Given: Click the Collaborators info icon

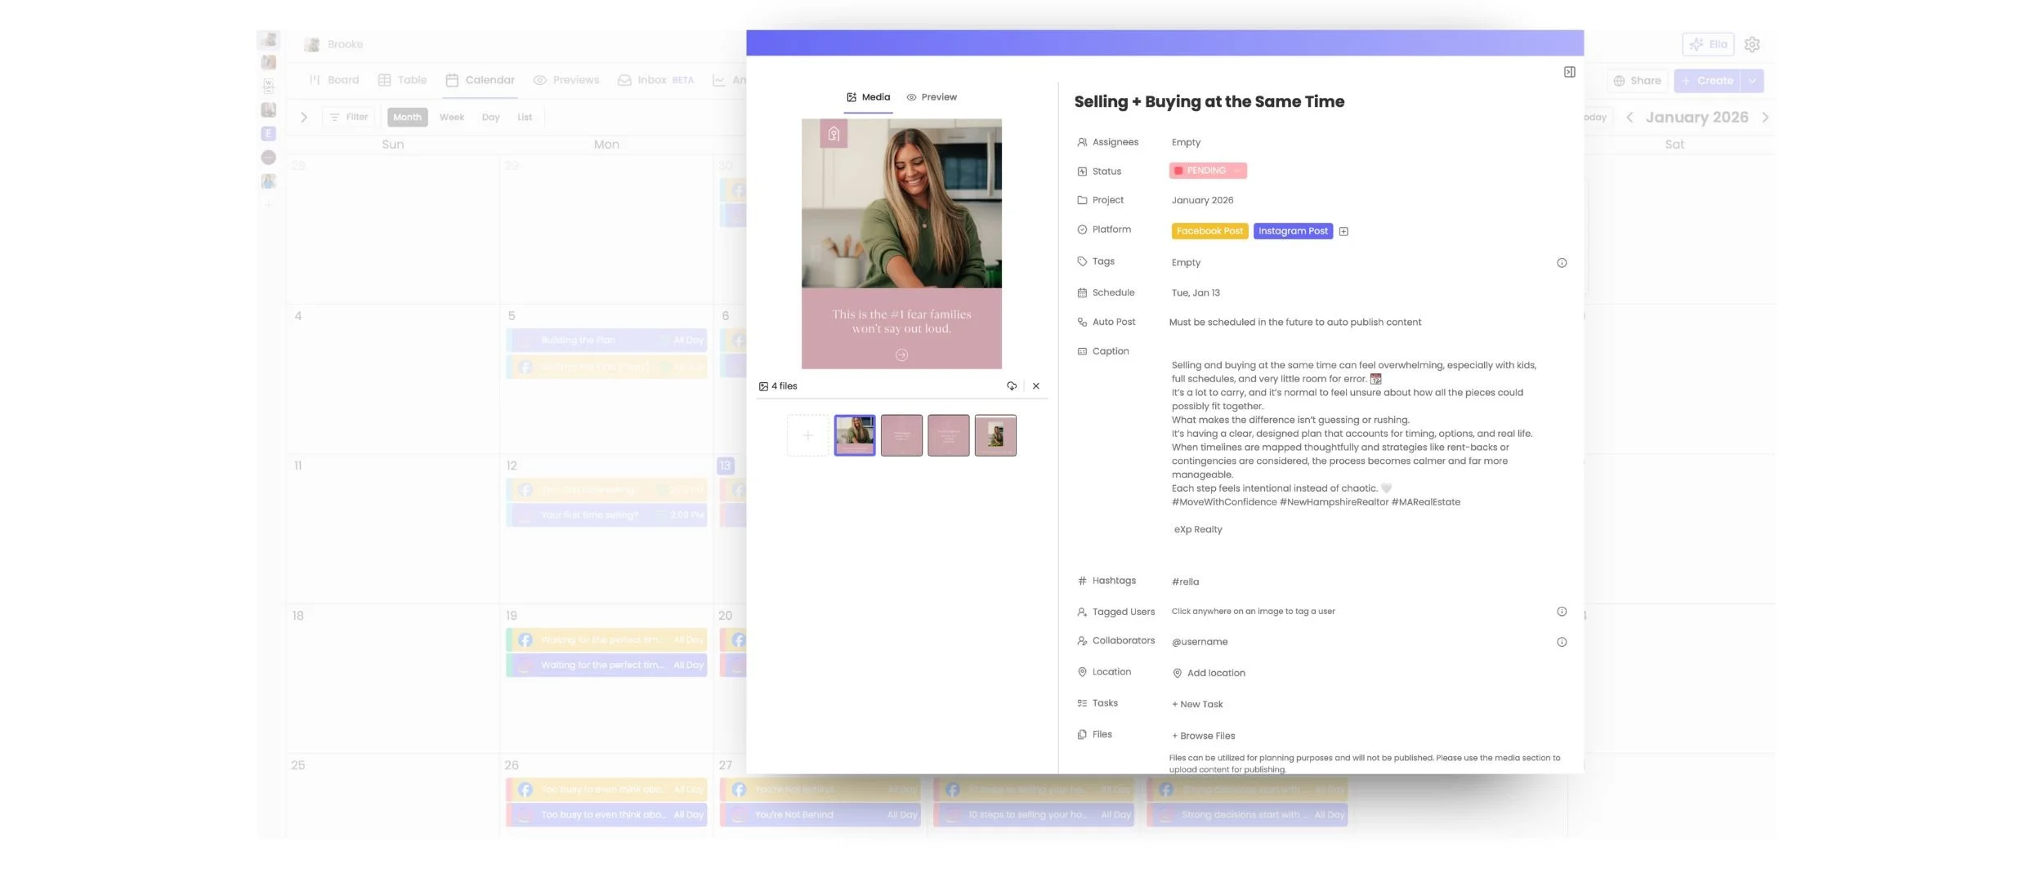Looking at the screenshot, I should (x=1561, y=642).
